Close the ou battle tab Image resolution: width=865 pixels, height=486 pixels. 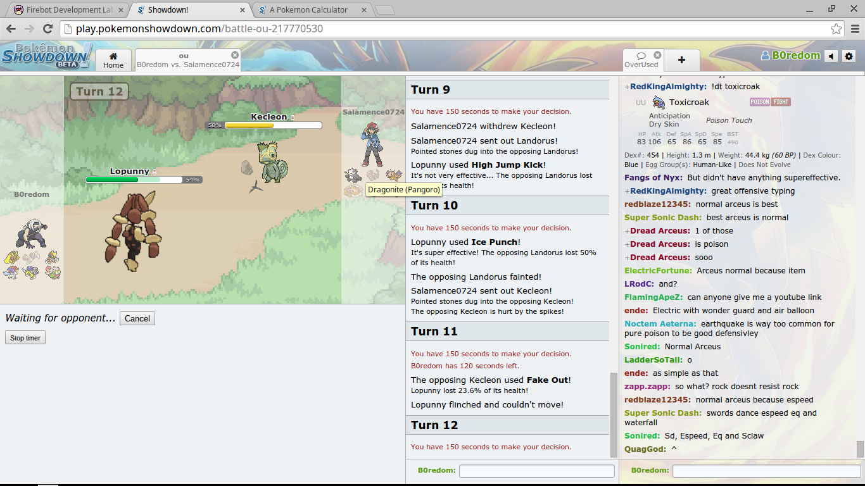[x=235, y=55]
